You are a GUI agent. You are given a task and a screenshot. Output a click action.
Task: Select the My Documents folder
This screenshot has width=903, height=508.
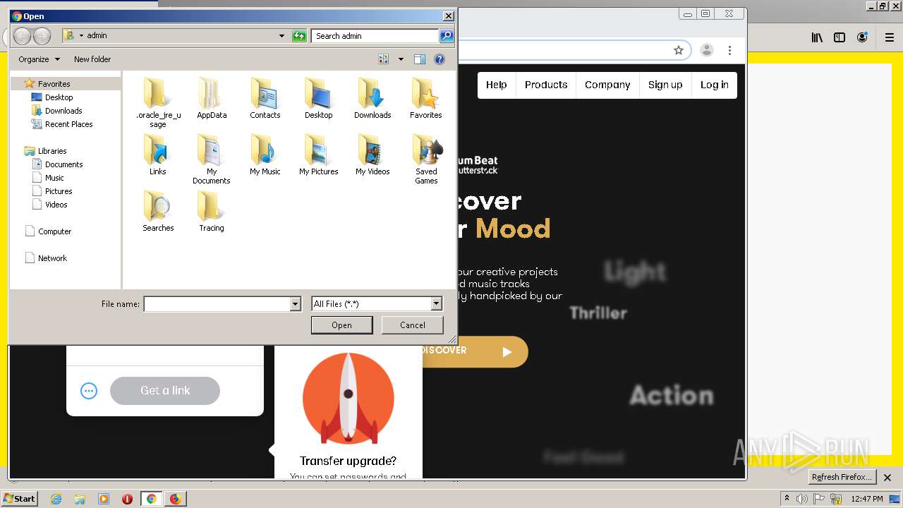[x=212, y=159]
